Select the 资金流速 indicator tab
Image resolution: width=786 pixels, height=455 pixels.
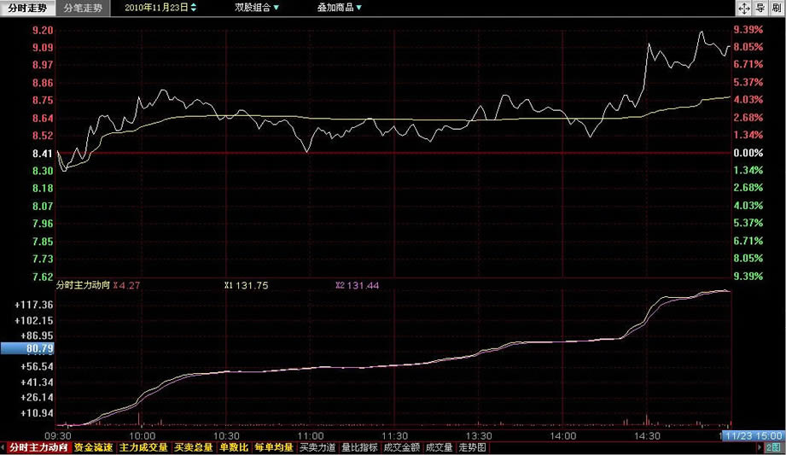[x=92, y=446]
